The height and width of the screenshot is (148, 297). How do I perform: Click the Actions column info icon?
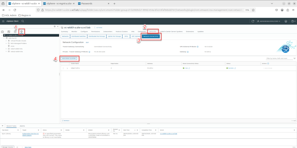(268, 64)
